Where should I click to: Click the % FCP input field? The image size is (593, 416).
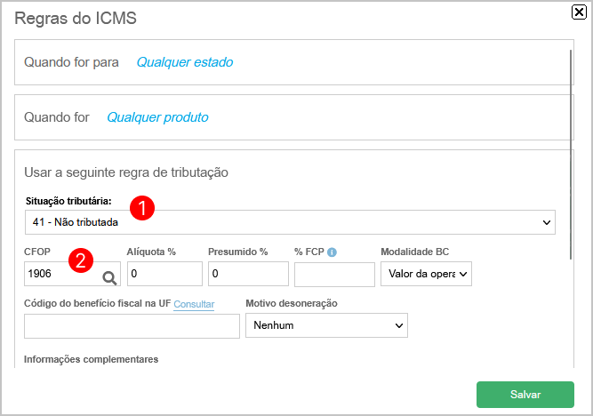334,275
